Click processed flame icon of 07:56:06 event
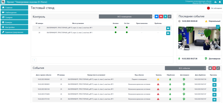 click(170, 94)
